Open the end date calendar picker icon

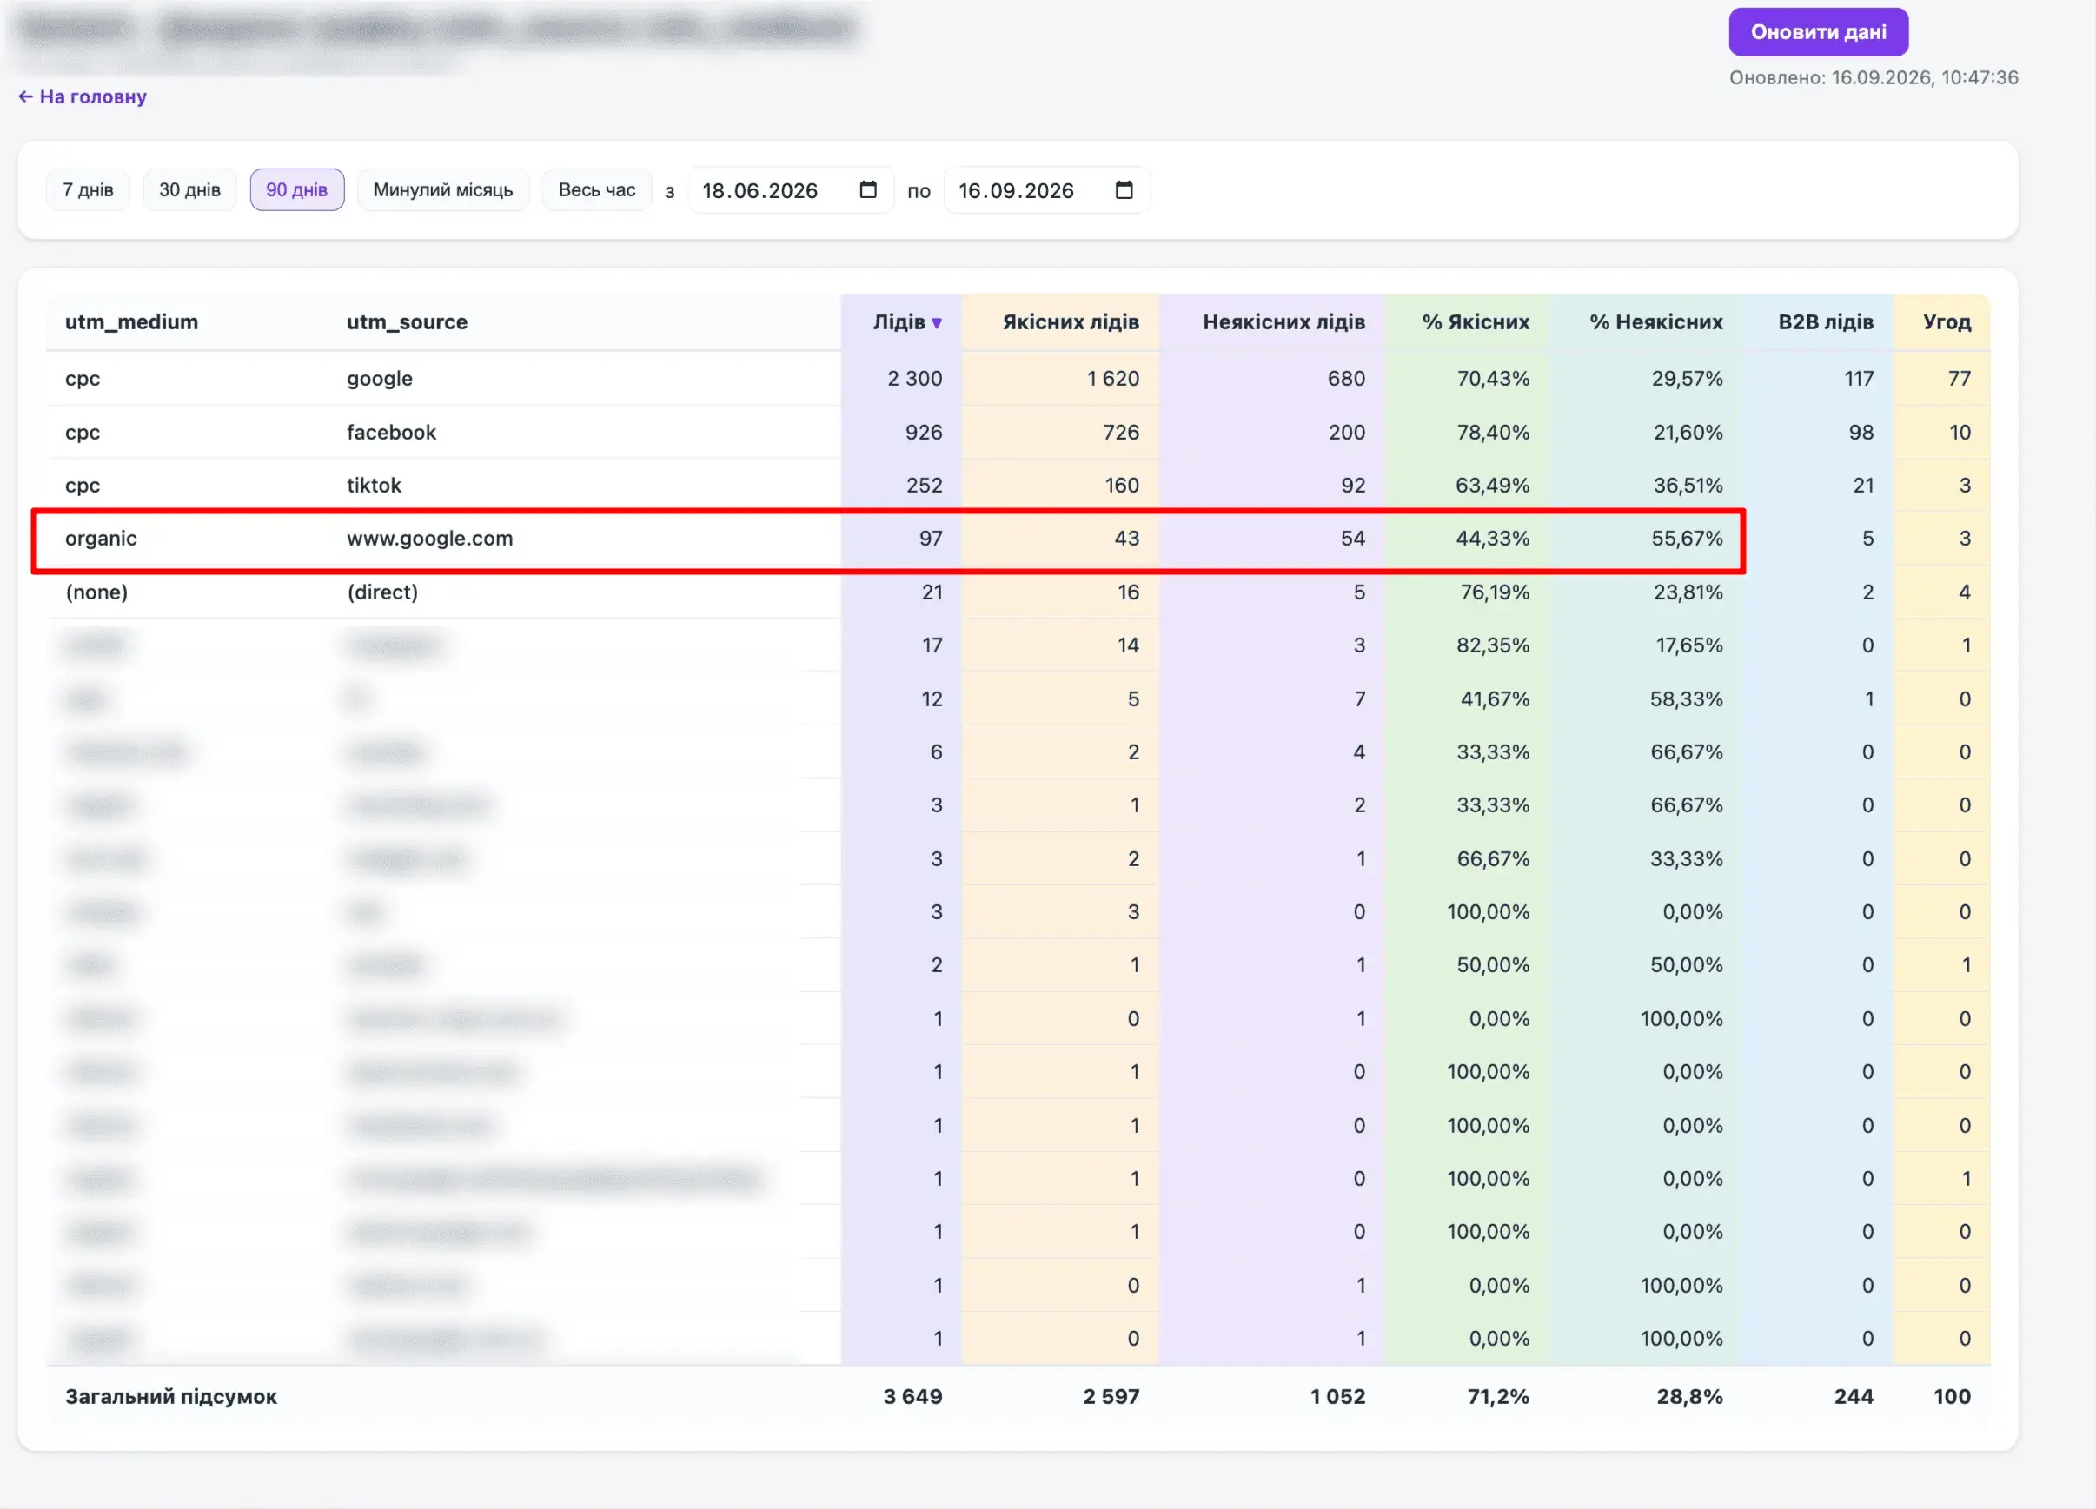click(x=1124, y=189)
